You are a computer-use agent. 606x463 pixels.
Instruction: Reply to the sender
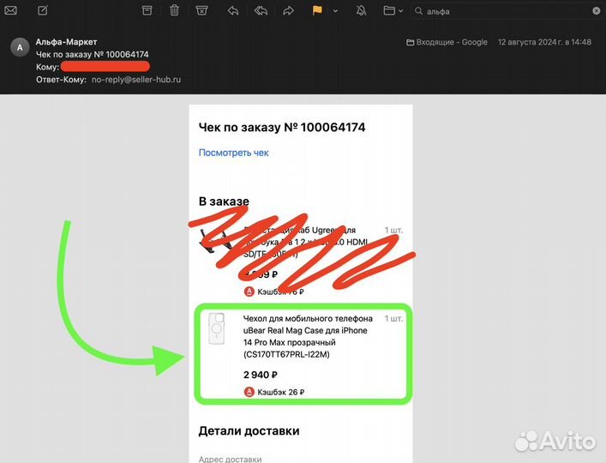[233, 11]
